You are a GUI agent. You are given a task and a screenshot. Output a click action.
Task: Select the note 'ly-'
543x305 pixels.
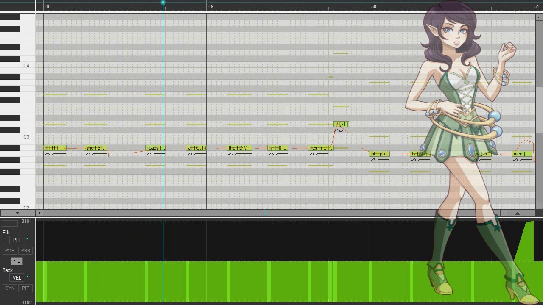pyautogui.click(x=278, y=148)
